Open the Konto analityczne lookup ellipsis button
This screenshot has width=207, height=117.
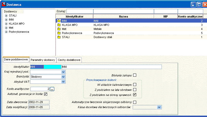point(52,89)
